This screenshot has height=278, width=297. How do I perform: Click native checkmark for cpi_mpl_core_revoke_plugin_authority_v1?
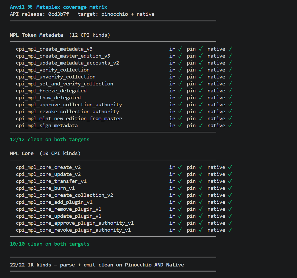coord(230,230)
